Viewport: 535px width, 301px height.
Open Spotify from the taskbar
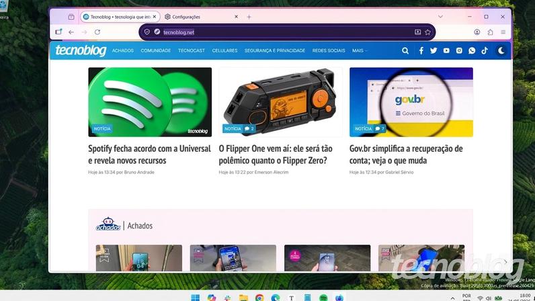323,297
